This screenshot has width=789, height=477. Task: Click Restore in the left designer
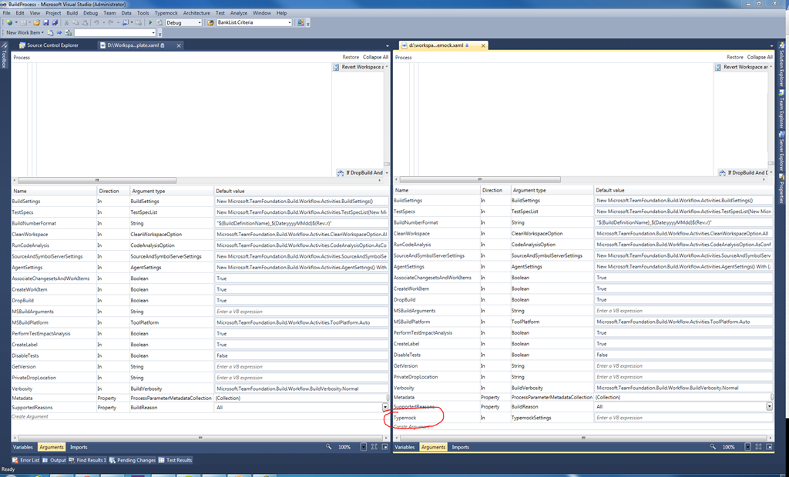pyautogui.click(x=351, y=57)
